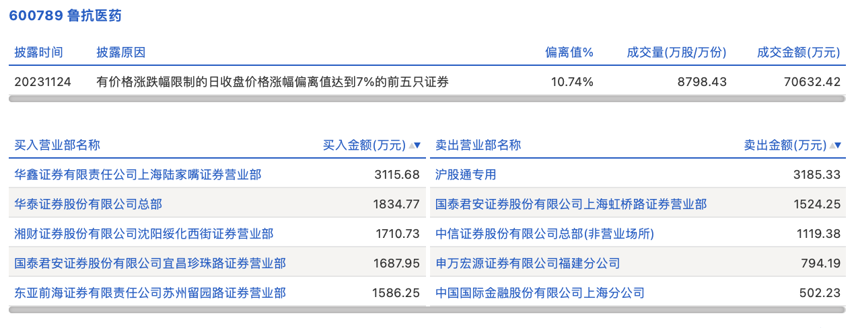Click the 卖出营业部名称 column header
Viewport: 856px width, 328px height.
tap(478, 145)
